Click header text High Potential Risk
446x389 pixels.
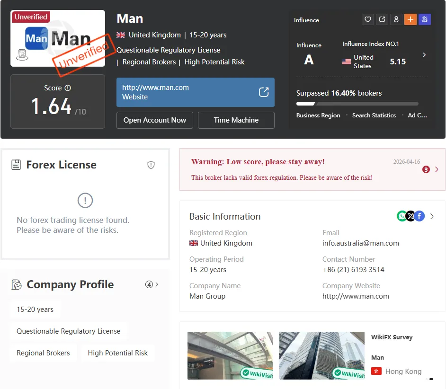(214, 62)
